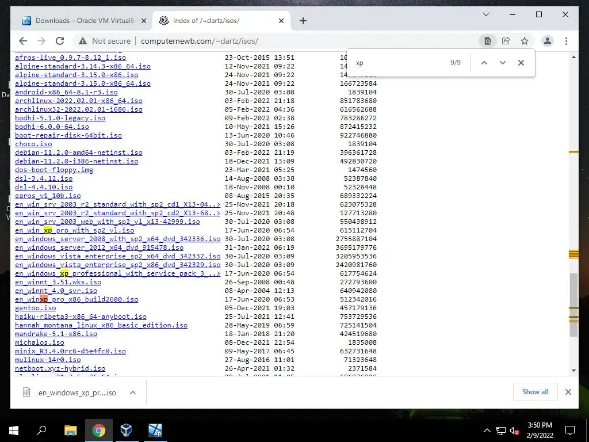Click file size 615112704 of en_win_xp_pro row
This screenshot has width=589, height=442.
point(358,230)
